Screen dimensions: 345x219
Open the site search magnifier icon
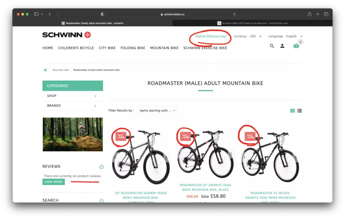272,46
